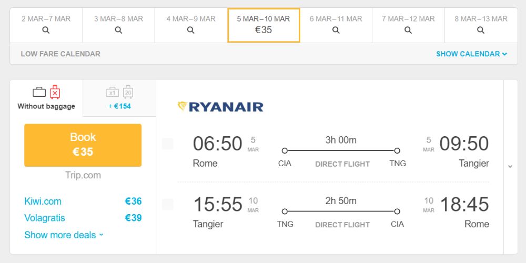
Task: Book the €35 Trip.com fare
Action: 83,145
